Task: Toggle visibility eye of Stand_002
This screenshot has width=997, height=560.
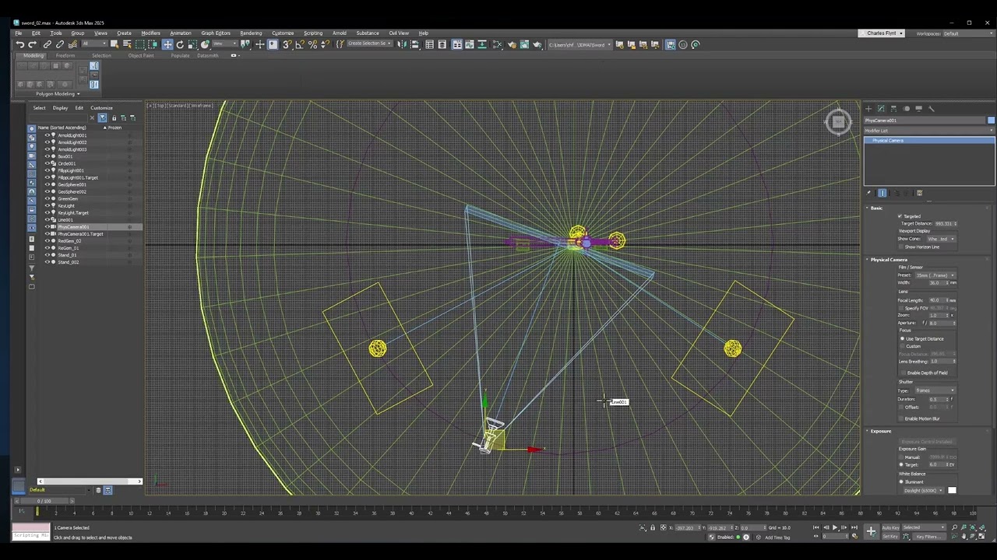Action: 47,262
